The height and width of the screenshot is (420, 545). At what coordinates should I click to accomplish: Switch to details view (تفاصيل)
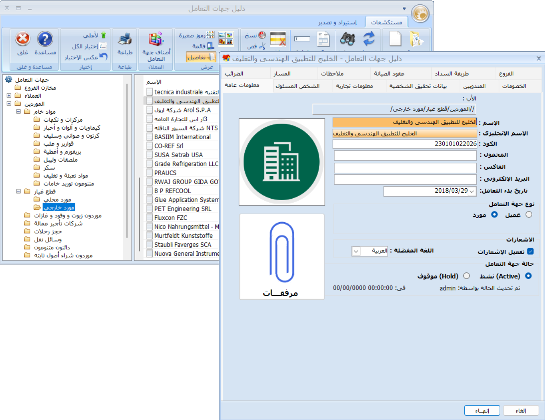click(x=201, y=57)
